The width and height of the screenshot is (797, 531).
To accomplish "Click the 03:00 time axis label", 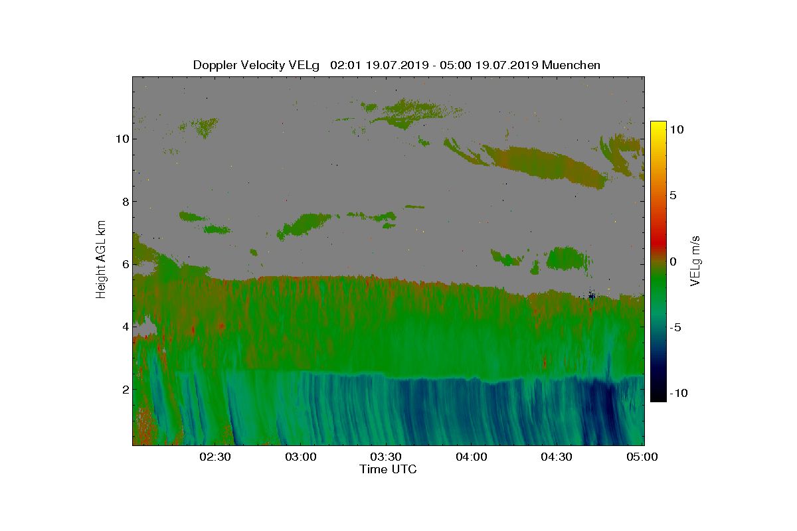I will click(x=301, y=457).
